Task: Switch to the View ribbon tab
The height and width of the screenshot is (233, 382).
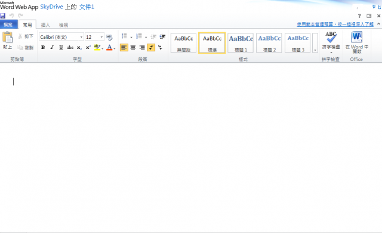Action: pos(63,25)
